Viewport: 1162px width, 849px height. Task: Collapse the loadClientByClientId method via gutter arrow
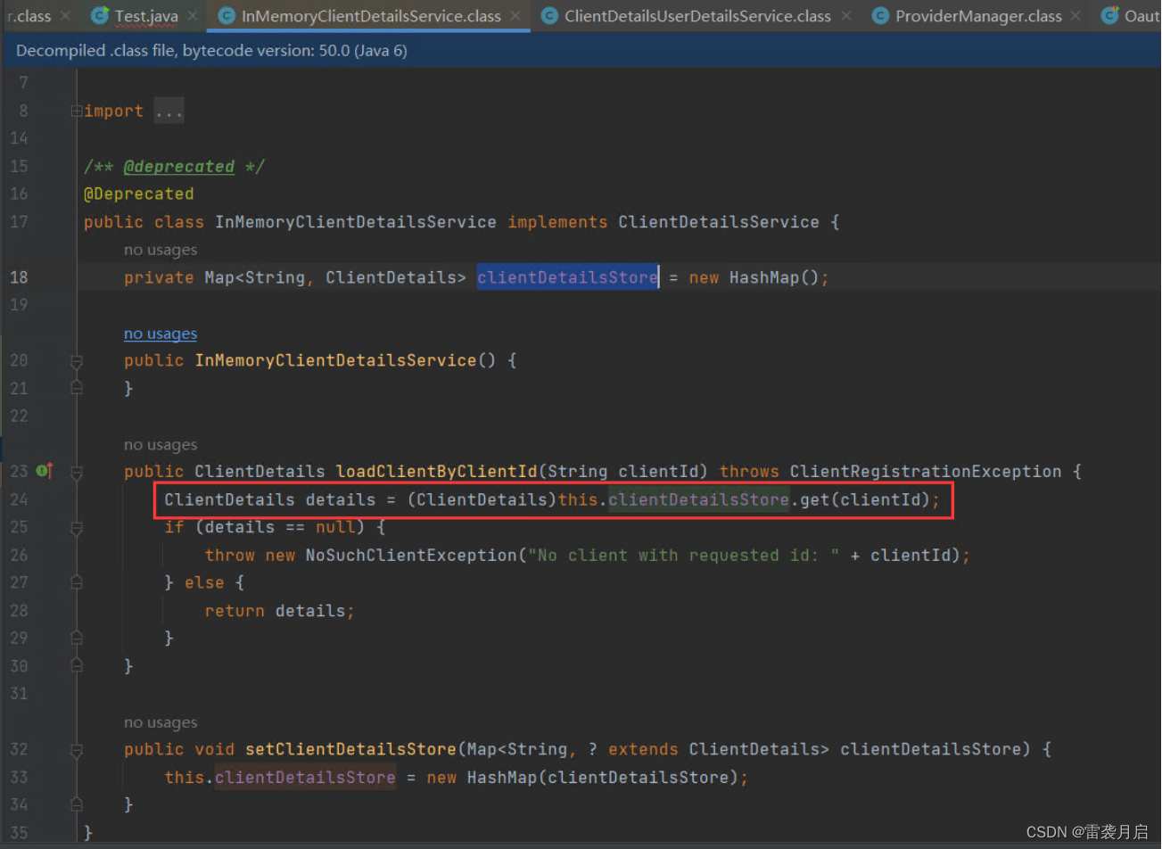click(x=76, y=471)
